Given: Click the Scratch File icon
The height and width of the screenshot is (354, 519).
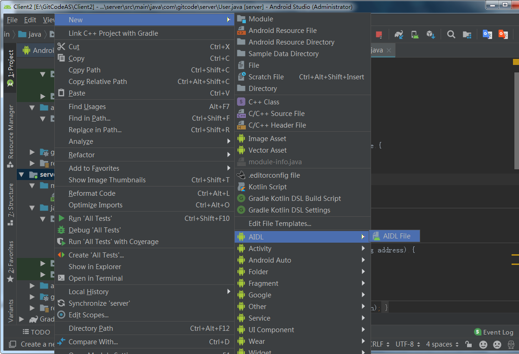Looking at the screenshot, I should (241, 77).
